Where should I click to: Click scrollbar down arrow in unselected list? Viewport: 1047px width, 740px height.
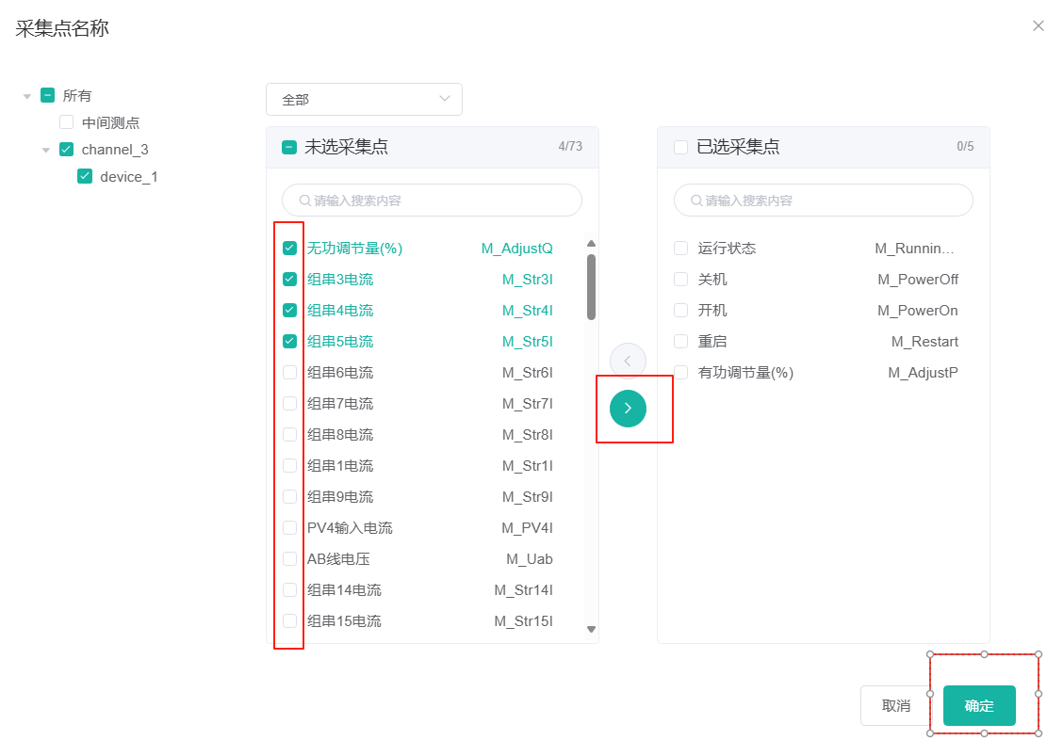(x=592, y=629)
